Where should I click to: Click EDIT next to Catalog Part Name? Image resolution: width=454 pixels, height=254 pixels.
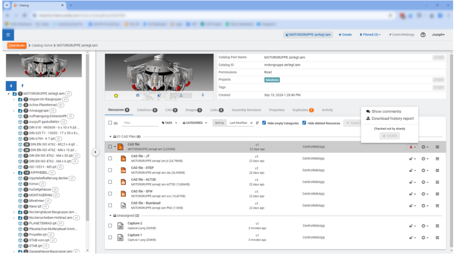coord(438,57)
